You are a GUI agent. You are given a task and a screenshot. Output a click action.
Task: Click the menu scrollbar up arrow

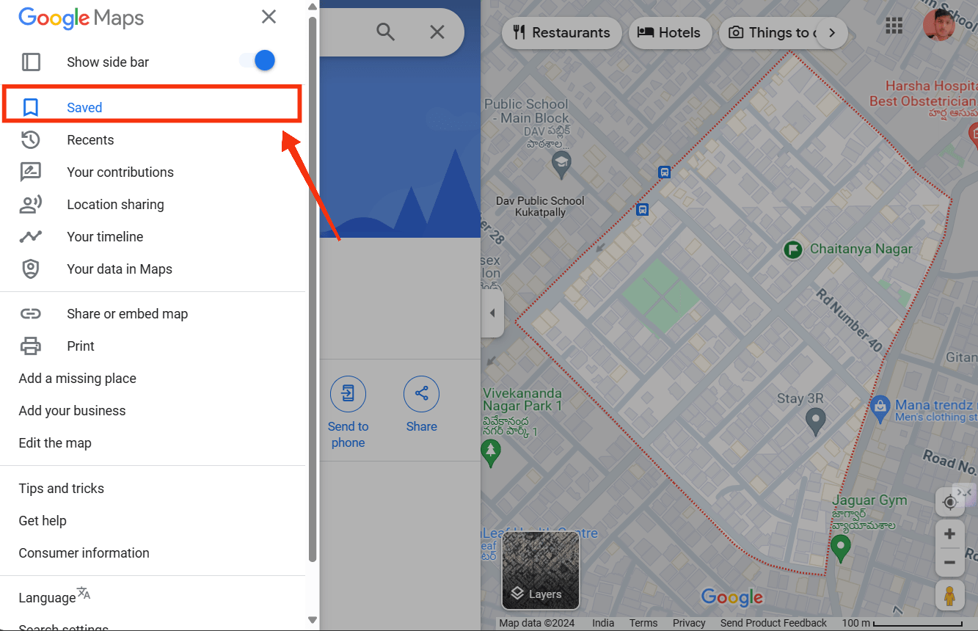313,7
